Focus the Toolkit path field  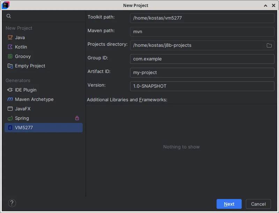[x=202, y=18]
